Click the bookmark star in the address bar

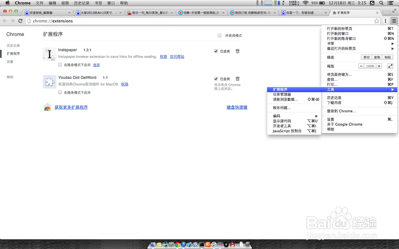pyautogui.click(x=376, y=21)
